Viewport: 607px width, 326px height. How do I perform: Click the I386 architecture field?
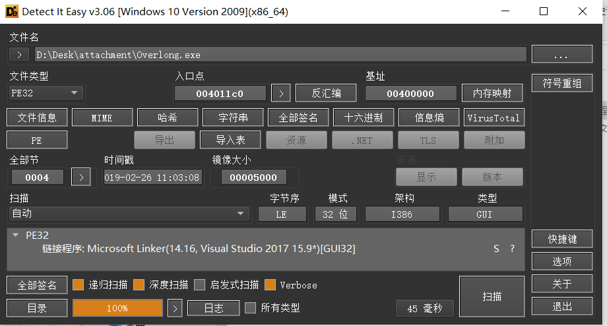click(402, 214)
